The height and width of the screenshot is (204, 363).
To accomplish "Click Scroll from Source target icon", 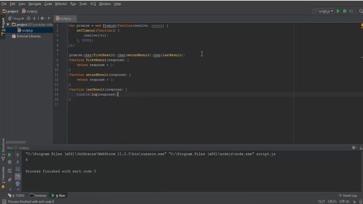I will [x=28, y=18].
